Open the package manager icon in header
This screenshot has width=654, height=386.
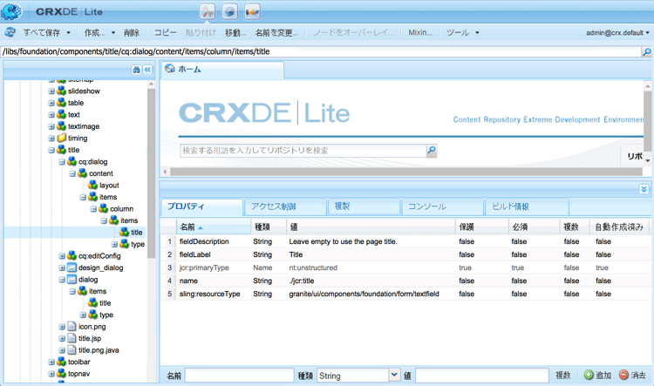[x=229, y=11]
